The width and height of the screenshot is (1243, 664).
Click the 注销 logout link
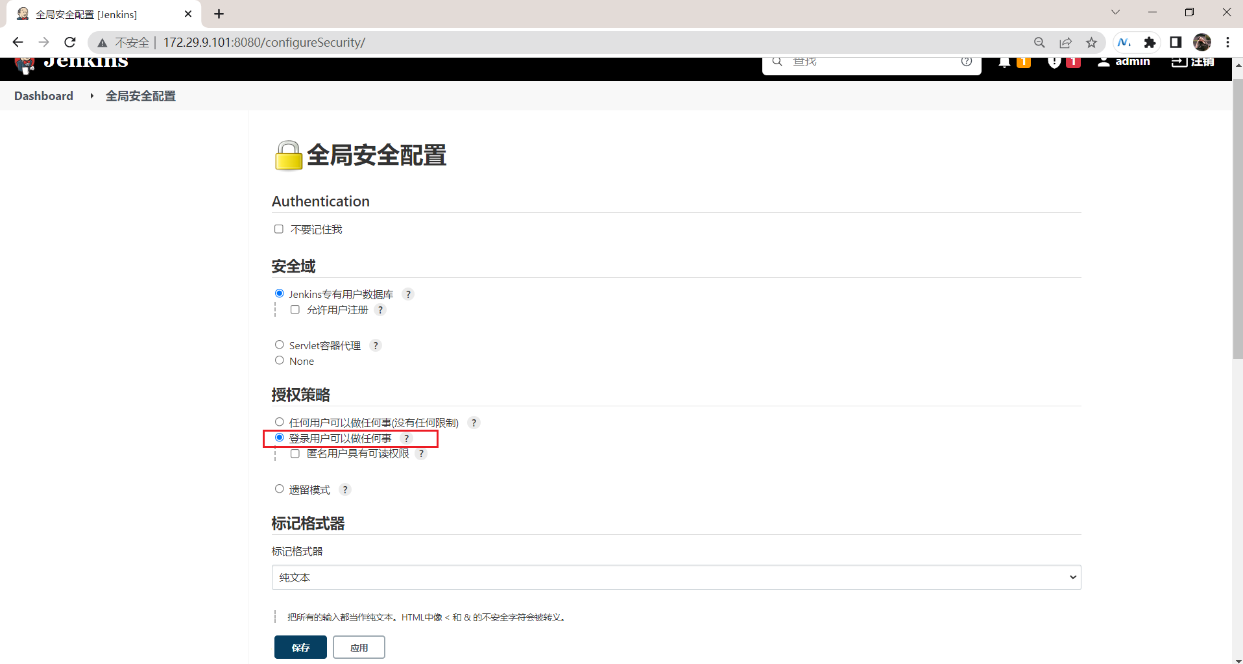(1202, 62)
